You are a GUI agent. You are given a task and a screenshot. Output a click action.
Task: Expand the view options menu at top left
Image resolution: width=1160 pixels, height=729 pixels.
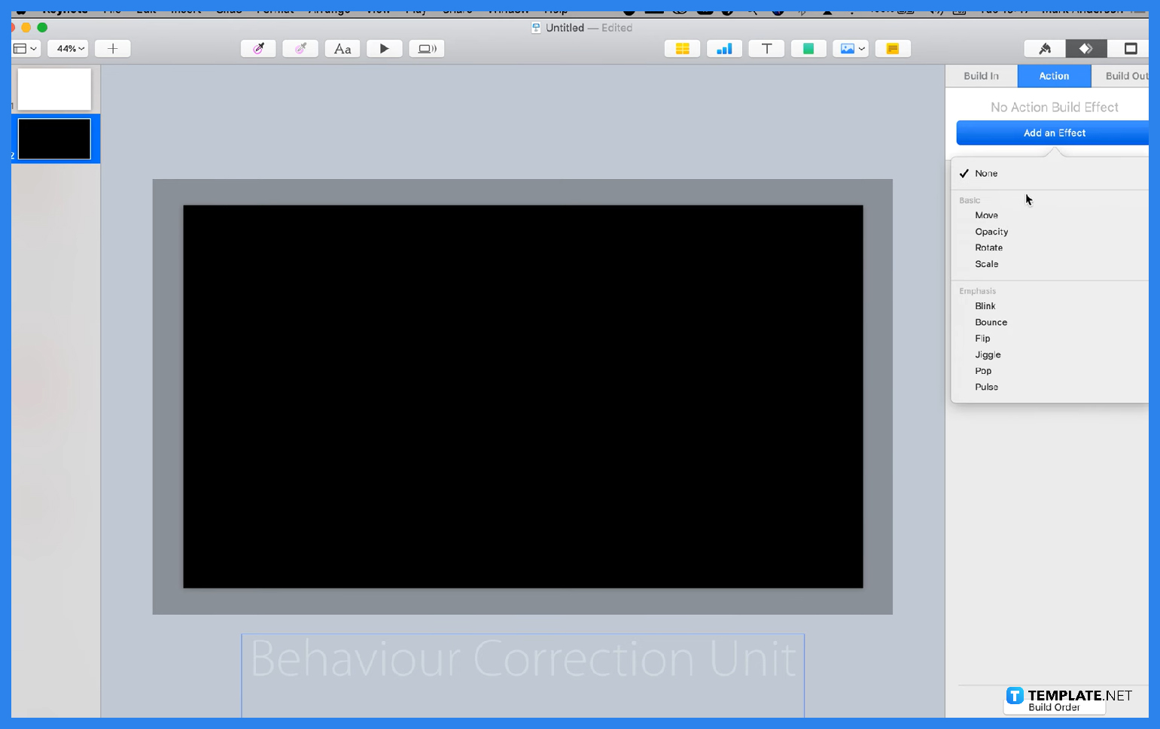point(23,48)
